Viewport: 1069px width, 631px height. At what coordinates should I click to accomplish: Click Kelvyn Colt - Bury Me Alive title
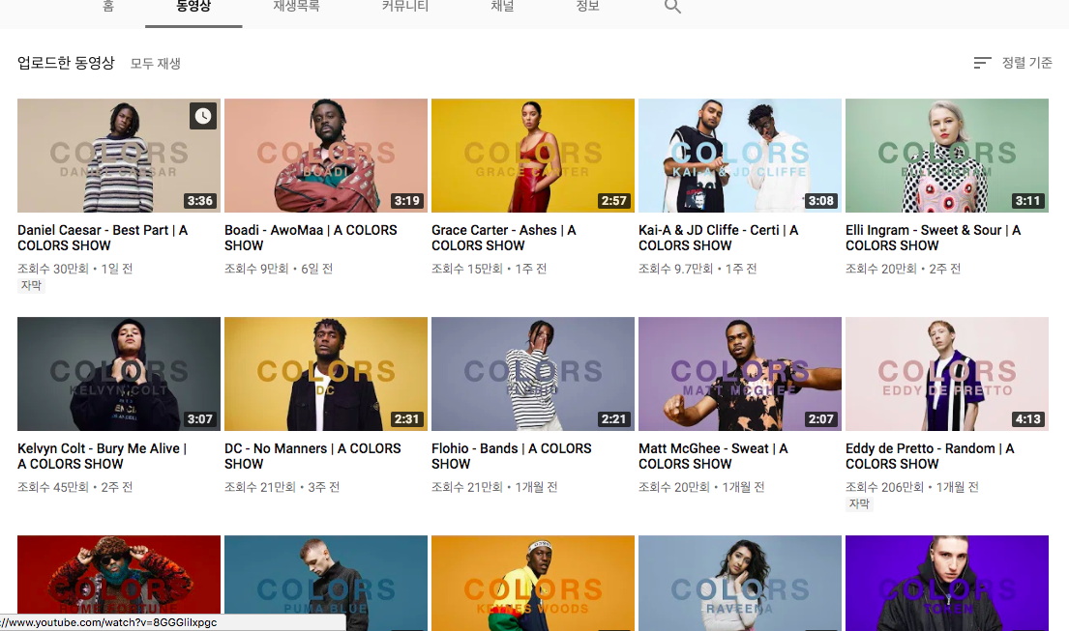(x=103, y=456)
